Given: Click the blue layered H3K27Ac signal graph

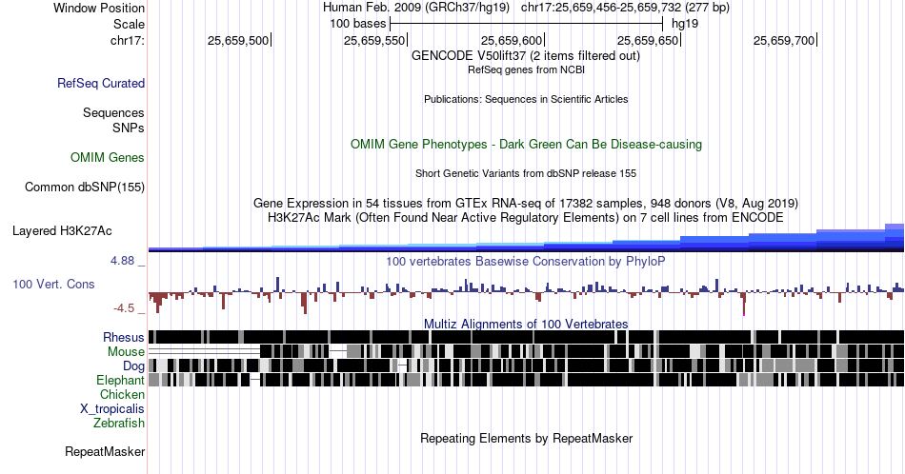Looking at the screenshot, I should (526, 238).
